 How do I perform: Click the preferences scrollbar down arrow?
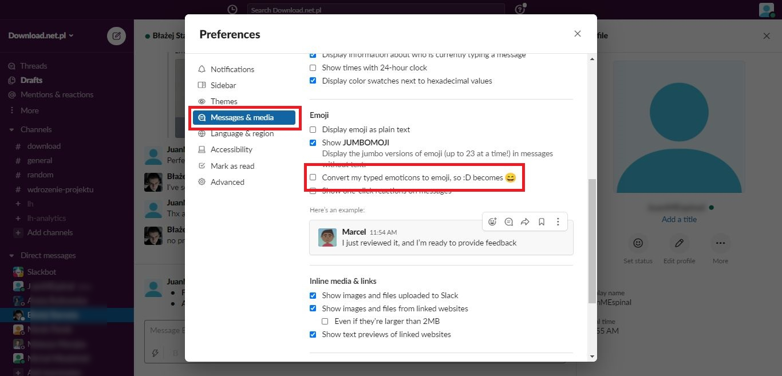pyautogui.click(x=592, y=357)
